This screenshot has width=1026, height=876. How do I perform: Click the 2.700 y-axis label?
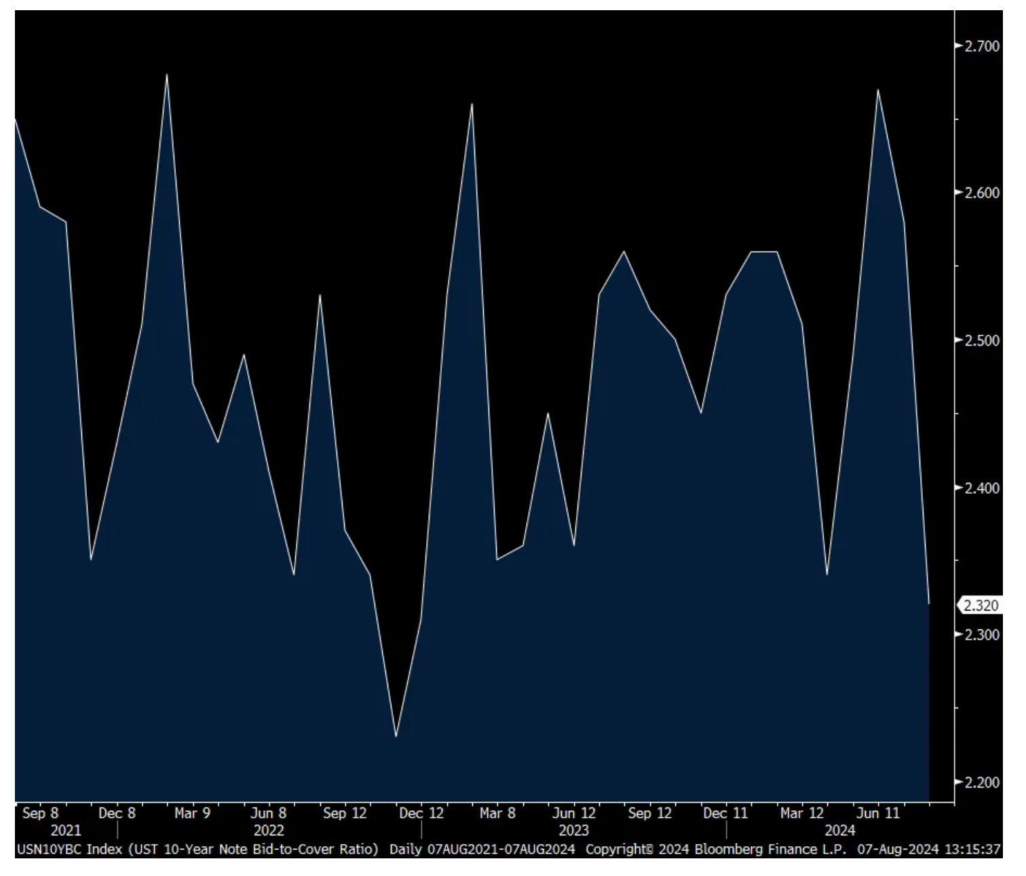point(981,46)
